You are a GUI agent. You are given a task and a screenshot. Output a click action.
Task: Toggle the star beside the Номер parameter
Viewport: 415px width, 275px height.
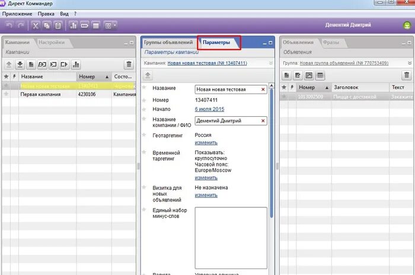coord(144,100)
